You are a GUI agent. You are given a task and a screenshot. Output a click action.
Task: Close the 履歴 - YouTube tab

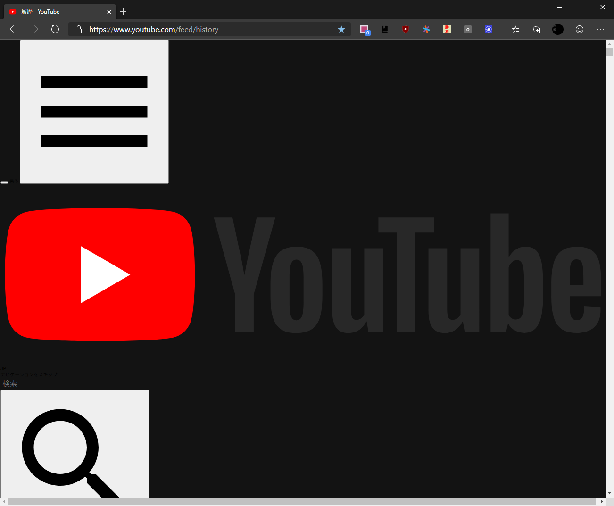coord(109,12)
